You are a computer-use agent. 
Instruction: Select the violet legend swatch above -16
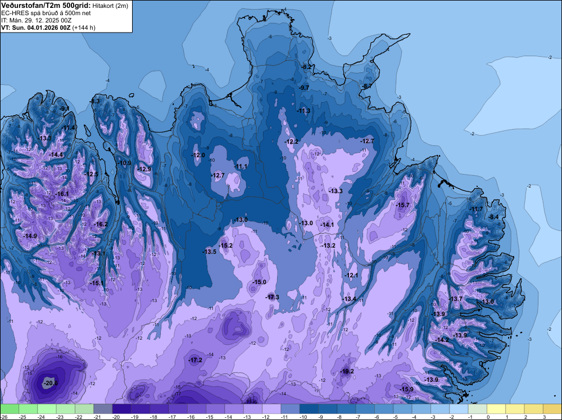(196, 409)
